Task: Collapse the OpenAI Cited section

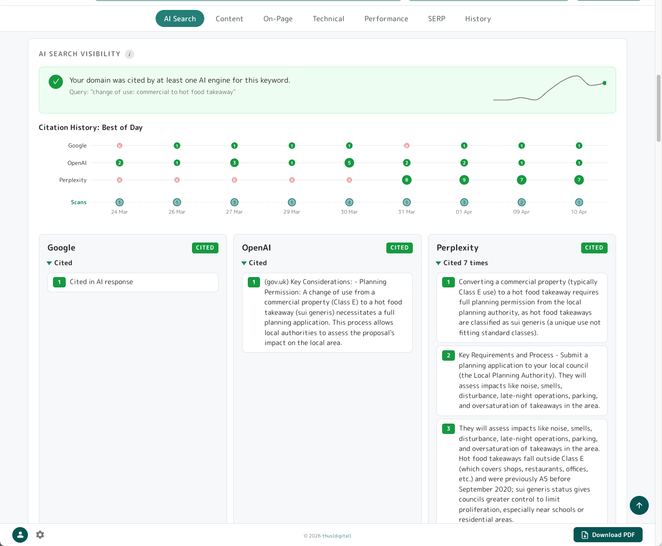Action: pos(254,263)
